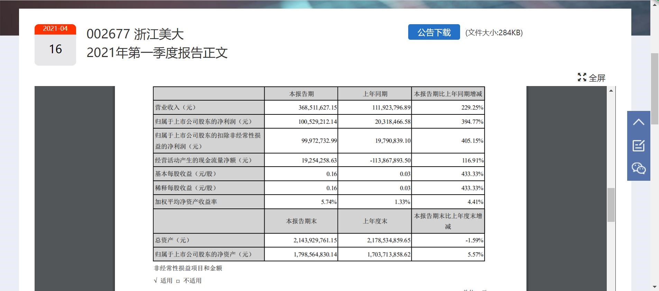
Task: Click the document viewer scroll-up arrow
Action: (x=611, y=91)
